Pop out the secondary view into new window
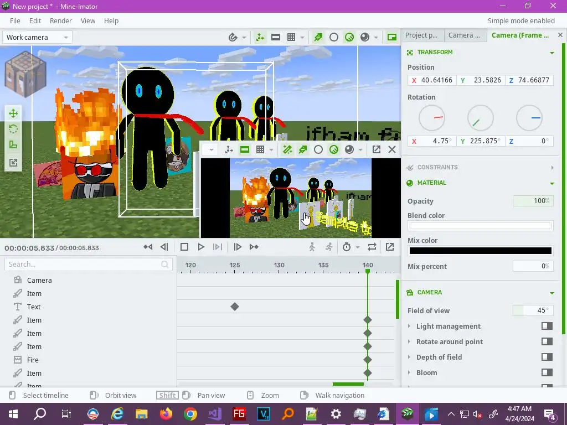The image size is (567, 425). pyautogui.click(x=377, y=149)
